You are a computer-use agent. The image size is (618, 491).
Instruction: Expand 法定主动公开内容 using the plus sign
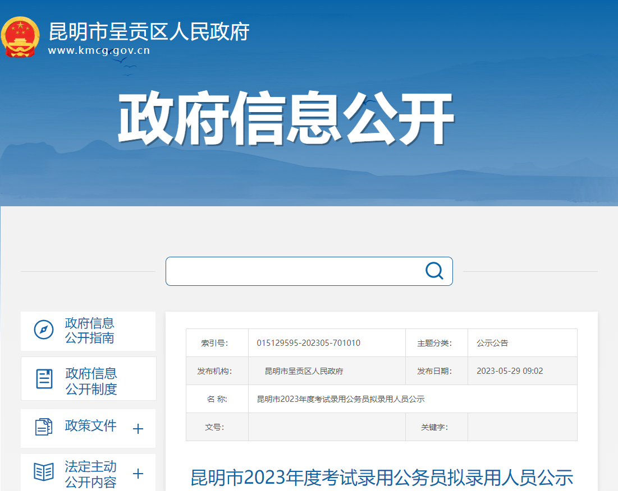point(138,474)
